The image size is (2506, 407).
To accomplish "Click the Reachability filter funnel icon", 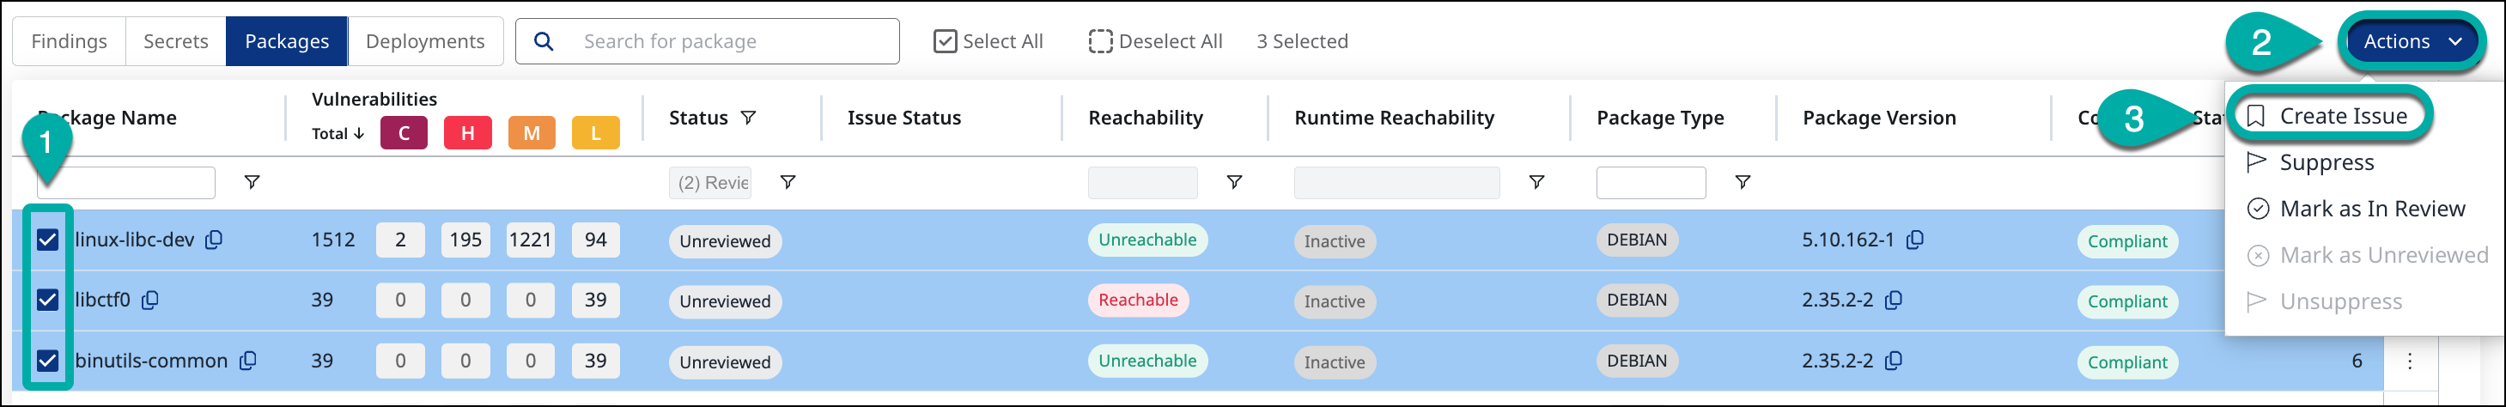I will pos(1233,182).
